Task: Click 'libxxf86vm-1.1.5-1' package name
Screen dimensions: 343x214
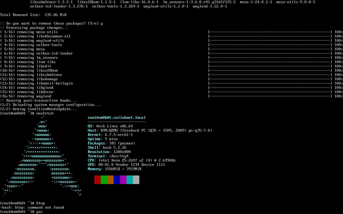Action: pos(96,2)
